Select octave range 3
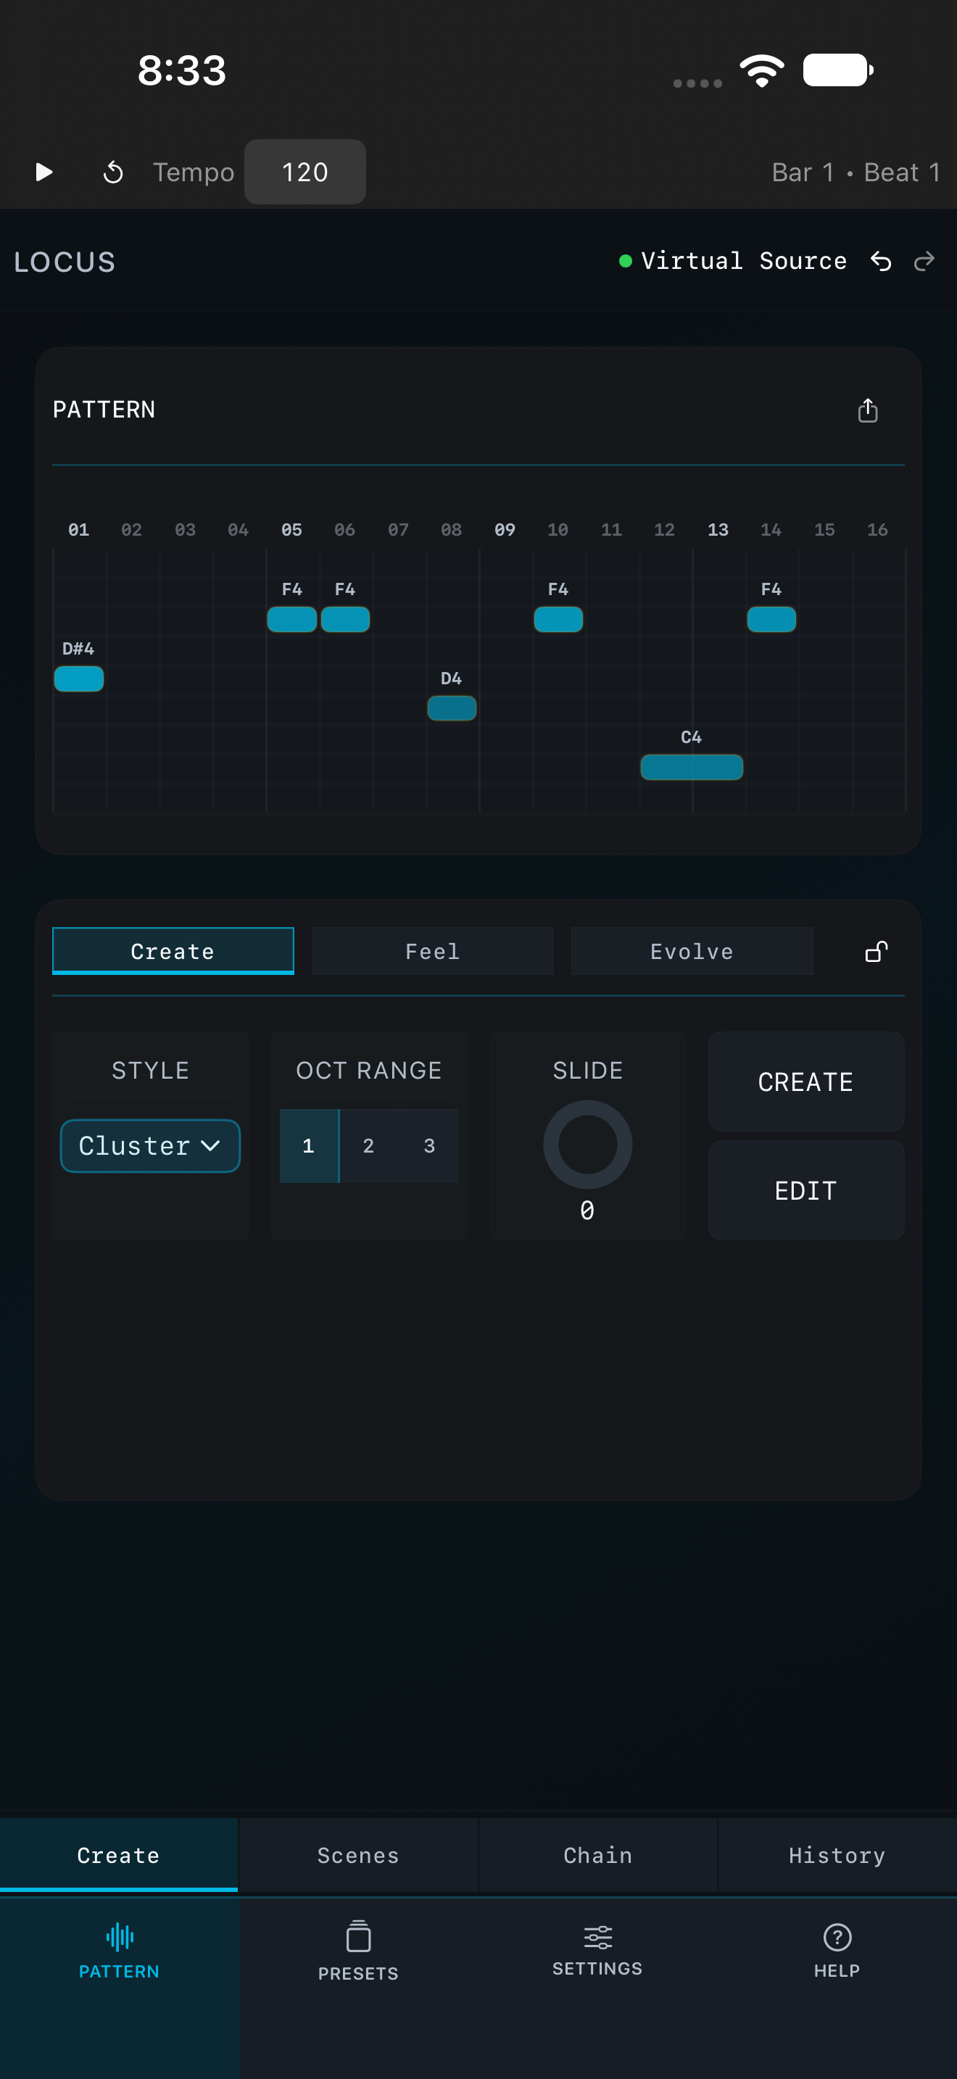The image size is (957, 2079). tap(429, 1145)
